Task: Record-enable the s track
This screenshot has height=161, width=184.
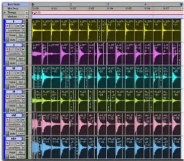Action: [8, 49]
